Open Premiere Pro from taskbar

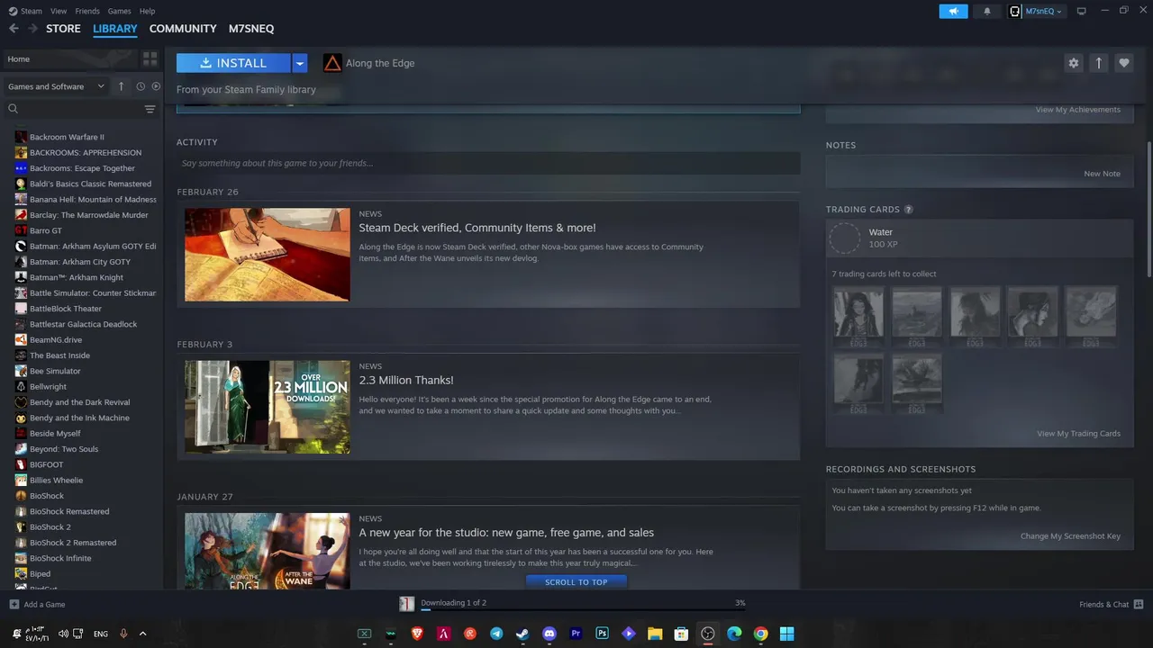click(x=576, y=634)
